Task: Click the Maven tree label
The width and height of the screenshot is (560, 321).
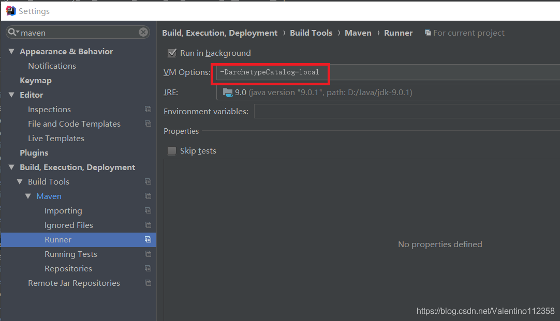Action: tap(49, 196)
